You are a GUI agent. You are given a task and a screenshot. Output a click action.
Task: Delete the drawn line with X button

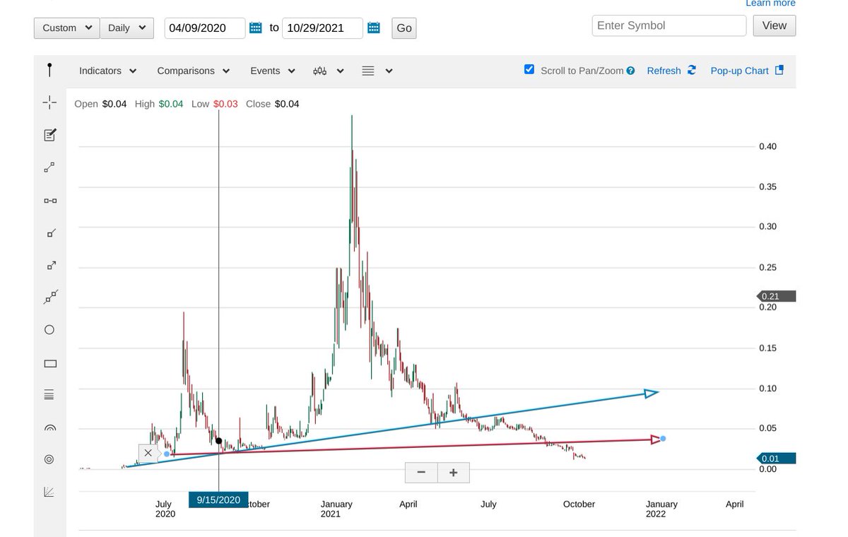click(148, 453)
